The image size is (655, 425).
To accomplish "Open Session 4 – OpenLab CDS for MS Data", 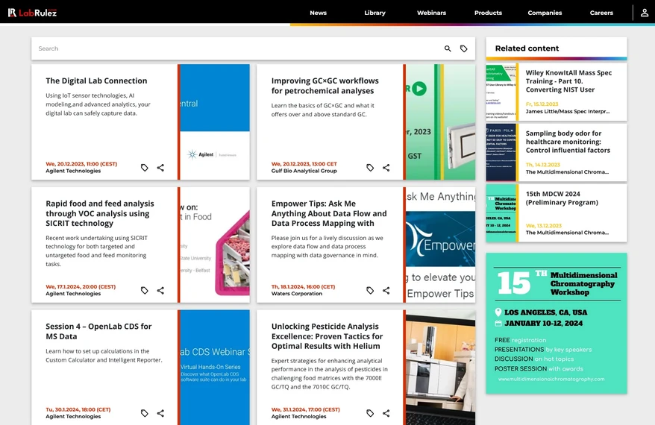I will point(98,331).
